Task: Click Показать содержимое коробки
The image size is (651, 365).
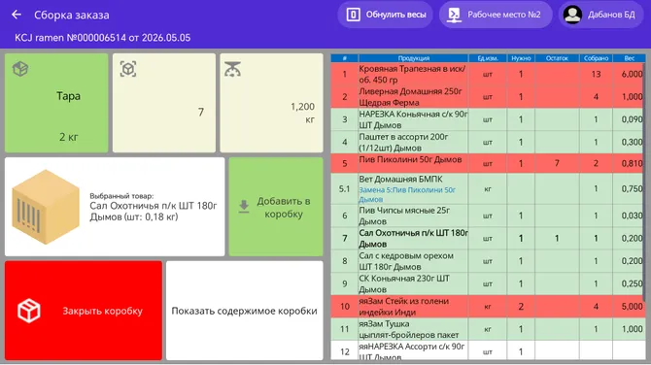Action: coord(245,311)
